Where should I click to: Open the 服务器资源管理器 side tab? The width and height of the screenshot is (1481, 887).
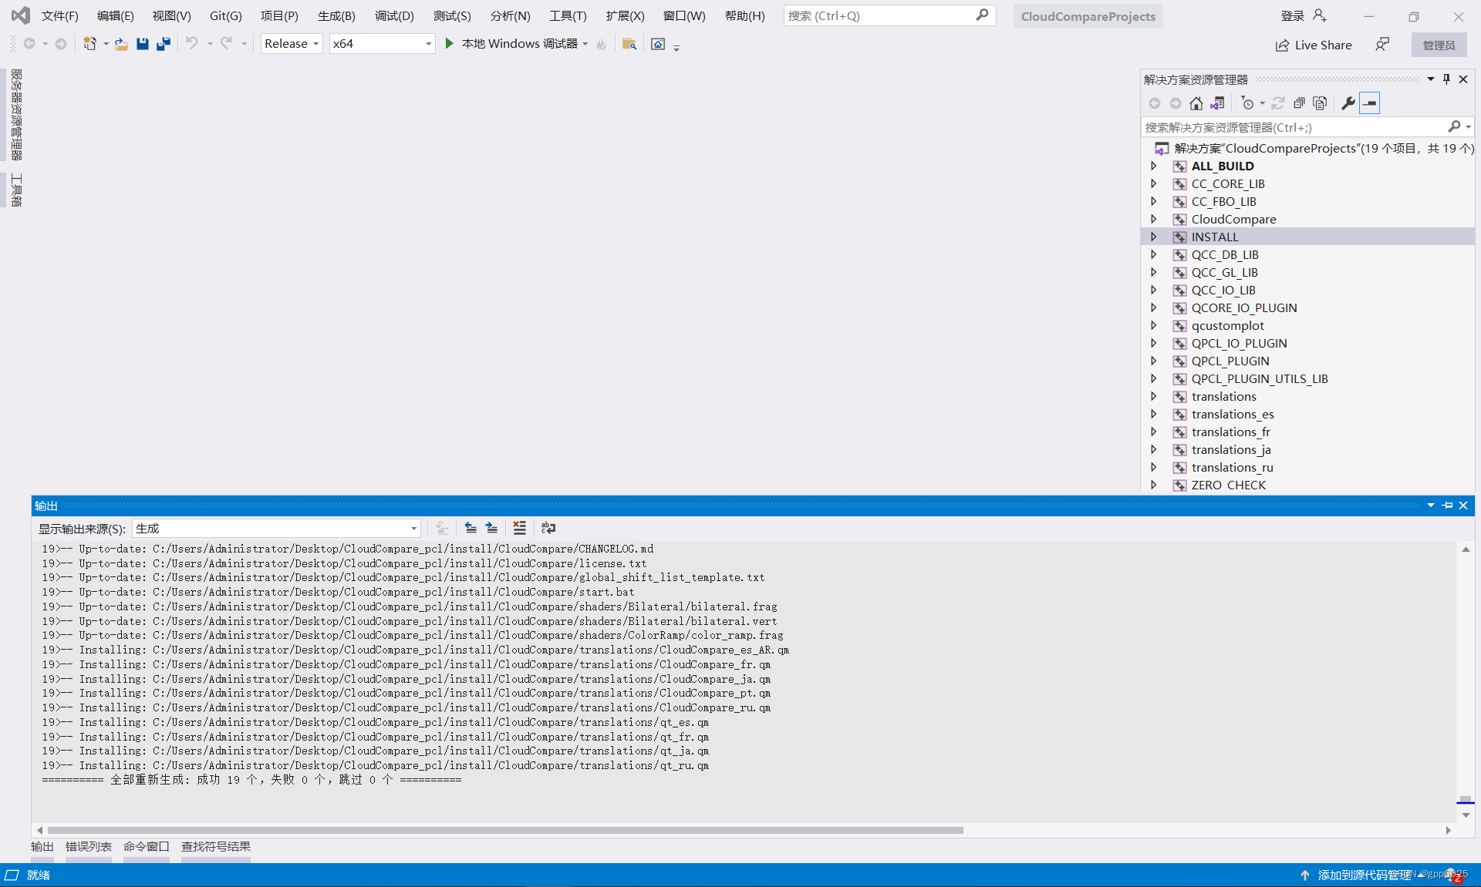(x=16, y=114)
